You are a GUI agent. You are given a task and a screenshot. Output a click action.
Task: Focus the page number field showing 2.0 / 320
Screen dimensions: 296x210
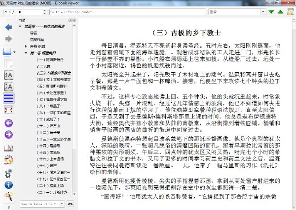click(23, 12)
